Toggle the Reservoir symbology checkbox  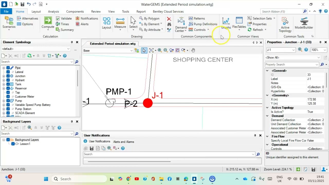click(8, 88)
